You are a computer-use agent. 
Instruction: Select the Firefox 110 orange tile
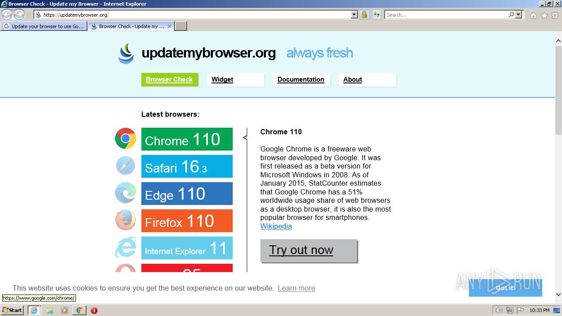pos(187,221)
